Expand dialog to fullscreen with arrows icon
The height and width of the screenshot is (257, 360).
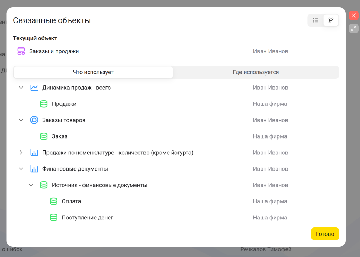point(354,28)
